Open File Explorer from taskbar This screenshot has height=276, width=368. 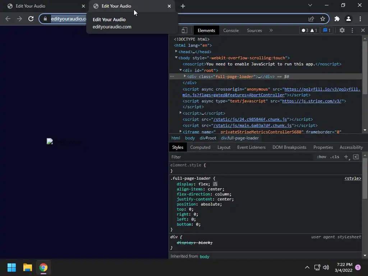click(27, 267)
